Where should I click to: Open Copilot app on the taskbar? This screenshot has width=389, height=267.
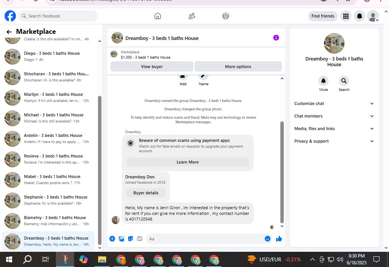point(83,259)
